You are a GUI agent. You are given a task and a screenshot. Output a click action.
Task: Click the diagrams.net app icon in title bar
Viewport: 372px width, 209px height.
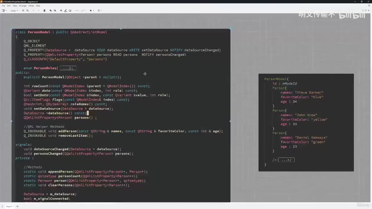(2, 1)
